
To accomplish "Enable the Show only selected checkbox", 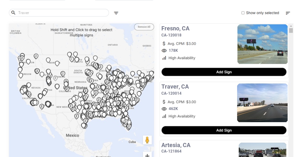I will pos(243,13).
